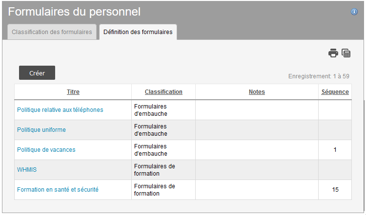Open Politique de vacances form
This screenshot has width=366, height=215.
coord(46,150)
